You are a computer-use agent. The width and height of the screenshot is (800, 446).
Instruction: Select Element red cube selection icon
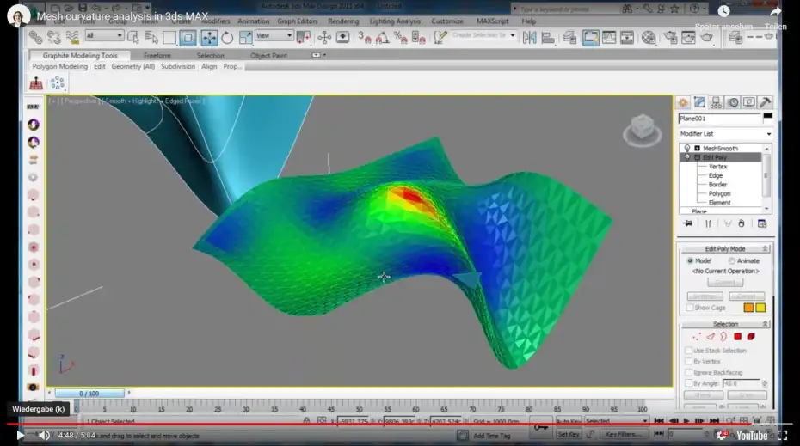pos(751,336)
